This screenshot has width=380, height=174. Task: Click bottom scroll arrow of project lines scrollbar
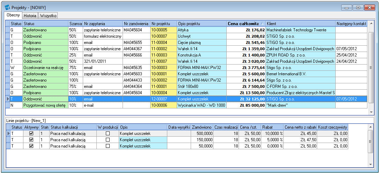coord(371,164)
